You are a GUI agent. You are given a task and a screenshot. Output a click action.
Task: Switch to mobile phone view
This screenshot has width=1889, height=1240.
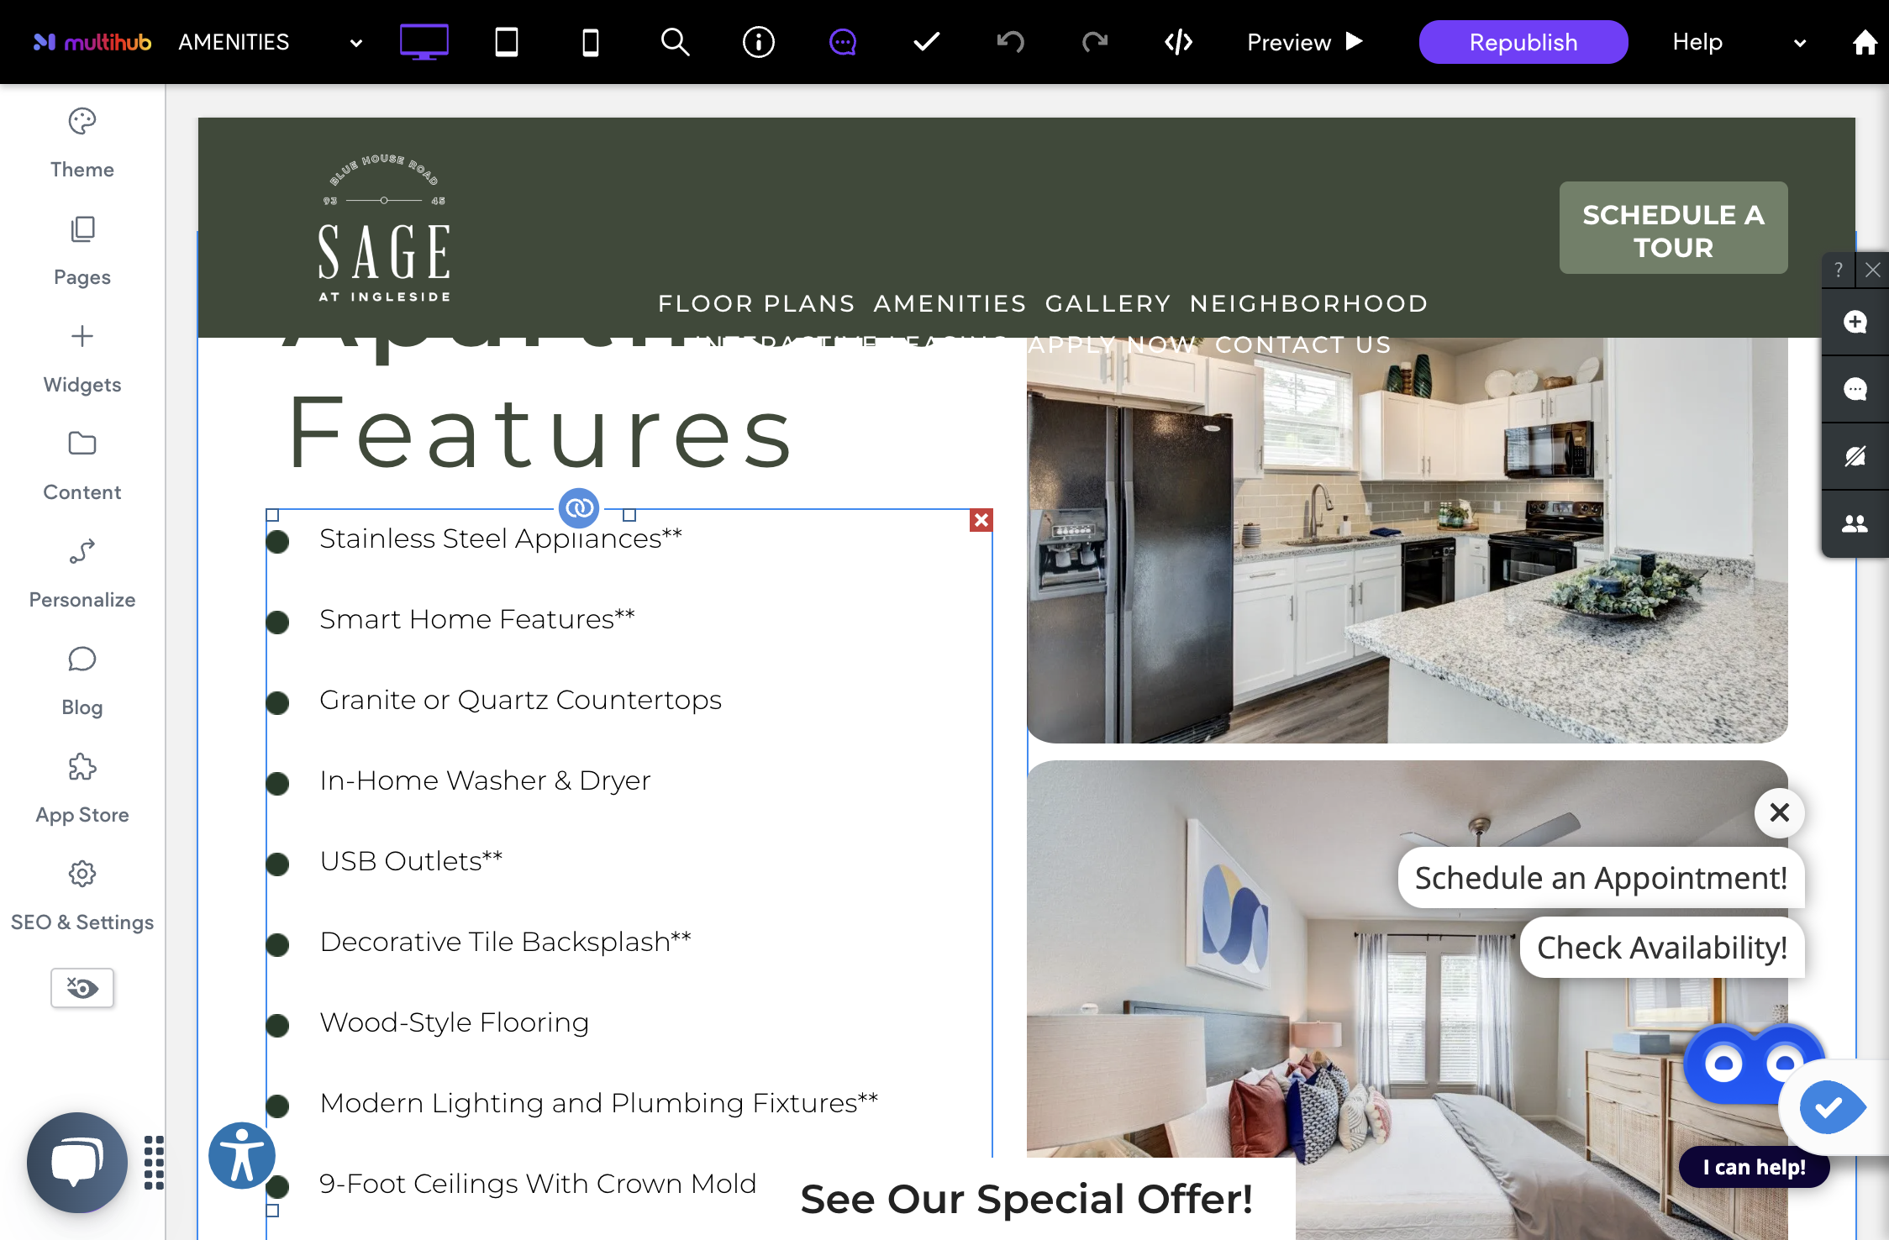click(x=591, y=41)
